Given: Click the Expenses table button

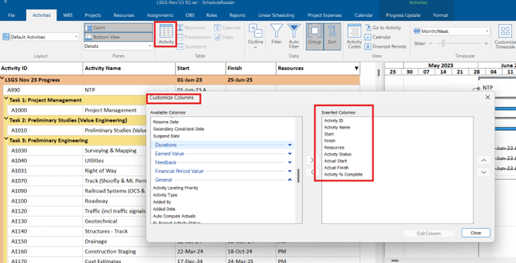Looking at the screenshot, I should (228, 28).
